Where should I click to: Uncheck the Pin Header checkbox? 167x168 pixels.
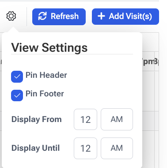coord(17,76)
